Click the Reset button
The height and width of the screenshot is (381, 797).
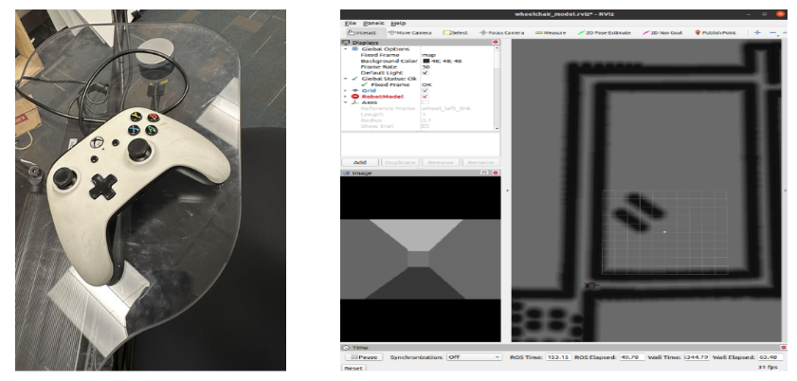click(353, 369)
